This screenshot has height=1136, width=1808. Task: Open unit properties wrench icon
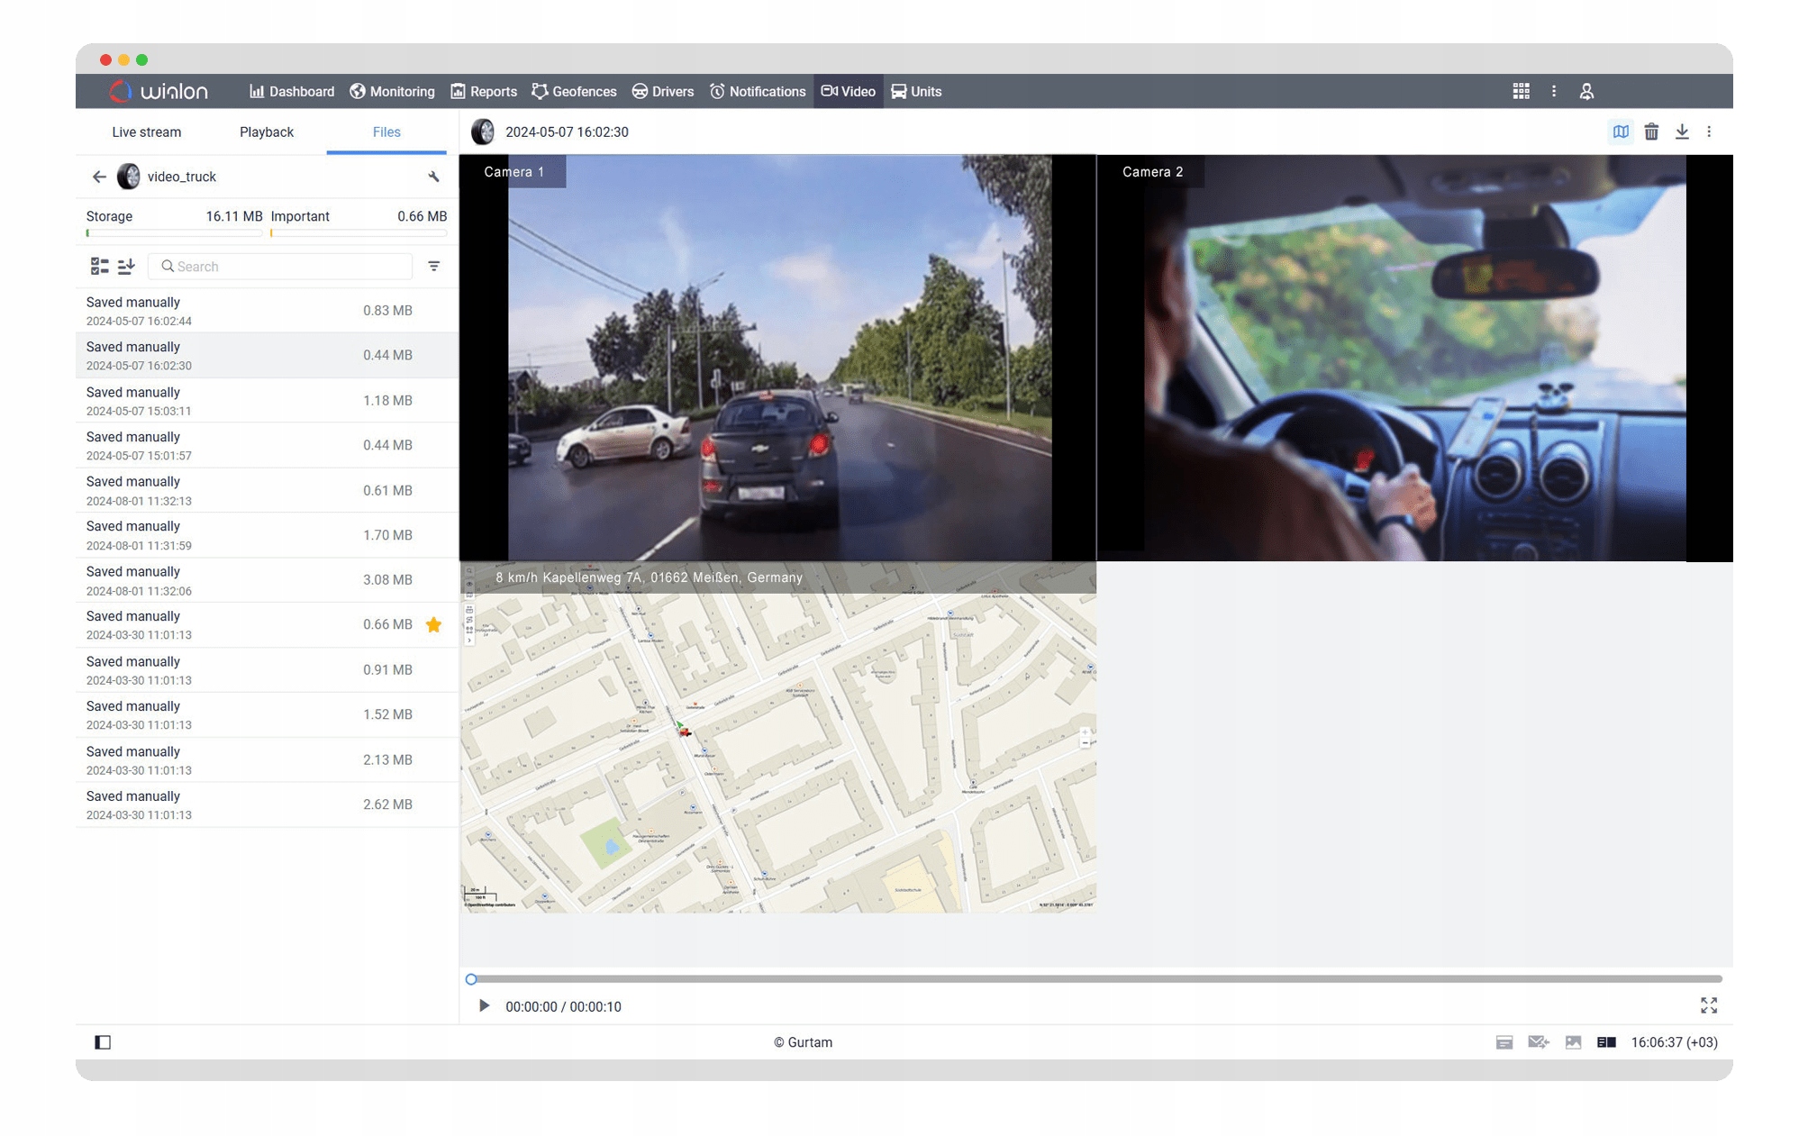tap(433, 177)
